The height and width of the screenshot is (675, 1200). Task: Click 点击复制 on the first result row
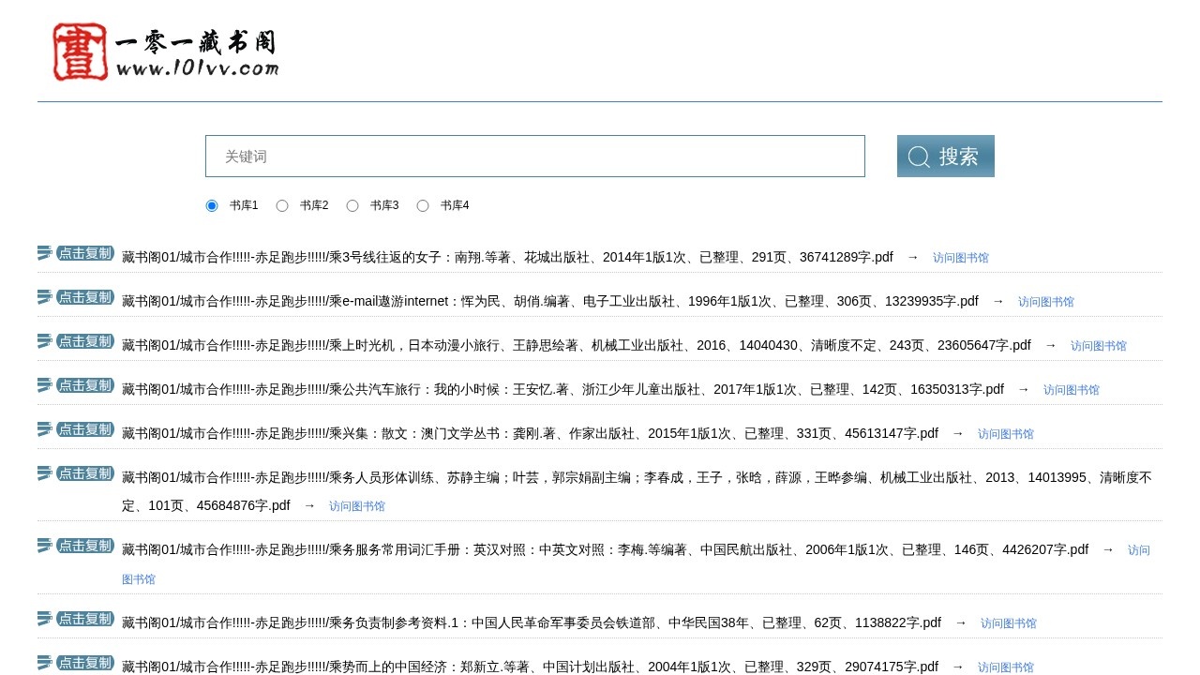click(x=84, y=253)
